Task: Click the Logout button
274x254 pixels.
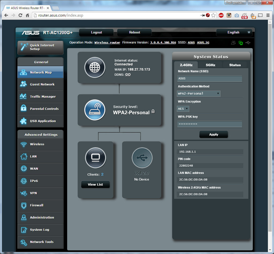Action: (96, 32)
